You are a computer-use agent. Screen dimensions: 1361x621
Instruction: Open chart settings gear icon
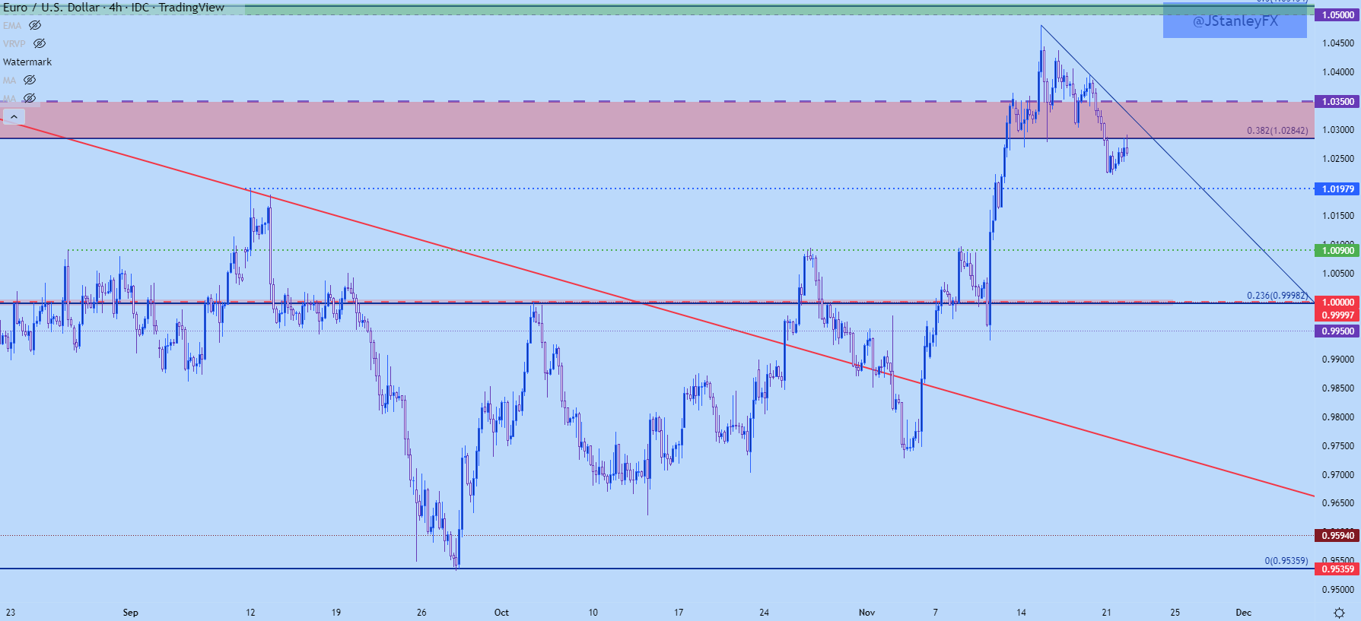coord(1339,613)
